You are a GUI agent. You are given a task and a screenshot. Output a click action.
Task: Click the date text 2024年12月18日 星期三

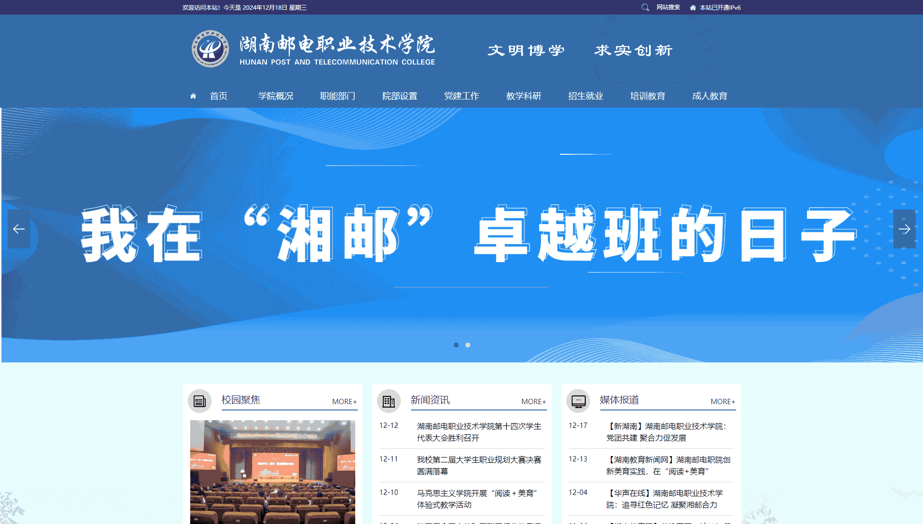tap(275, 8)
